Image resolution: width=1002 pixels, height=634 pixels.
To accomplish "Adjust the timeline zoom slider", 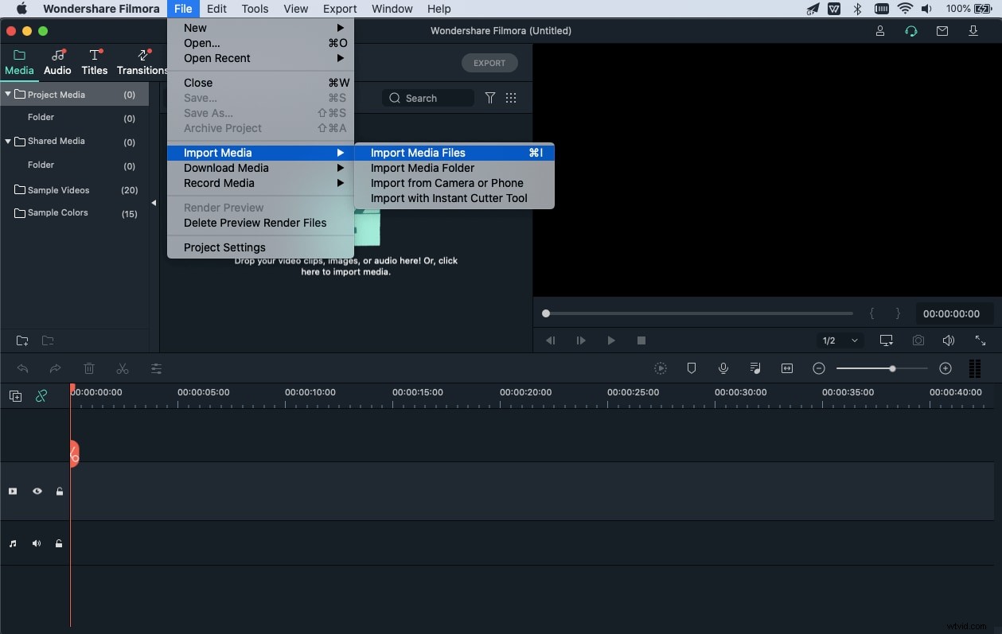I will [x=892, y=368].
